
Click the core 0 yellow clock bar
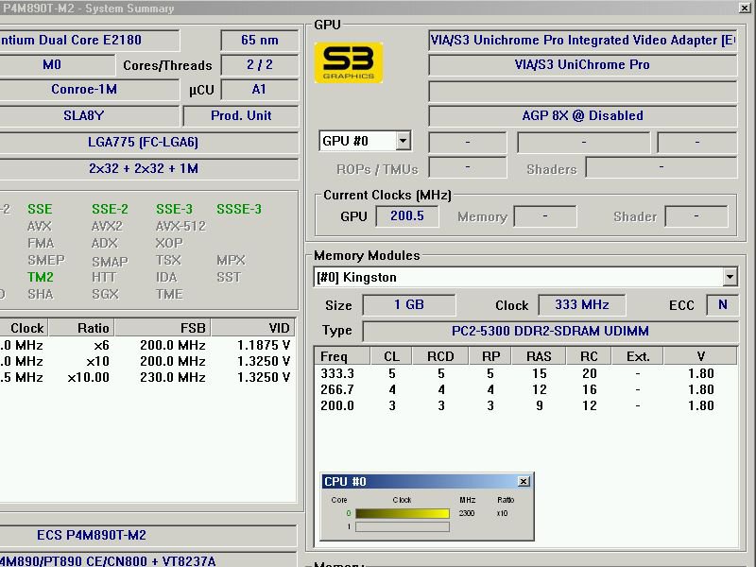click(x=402, y=513)
